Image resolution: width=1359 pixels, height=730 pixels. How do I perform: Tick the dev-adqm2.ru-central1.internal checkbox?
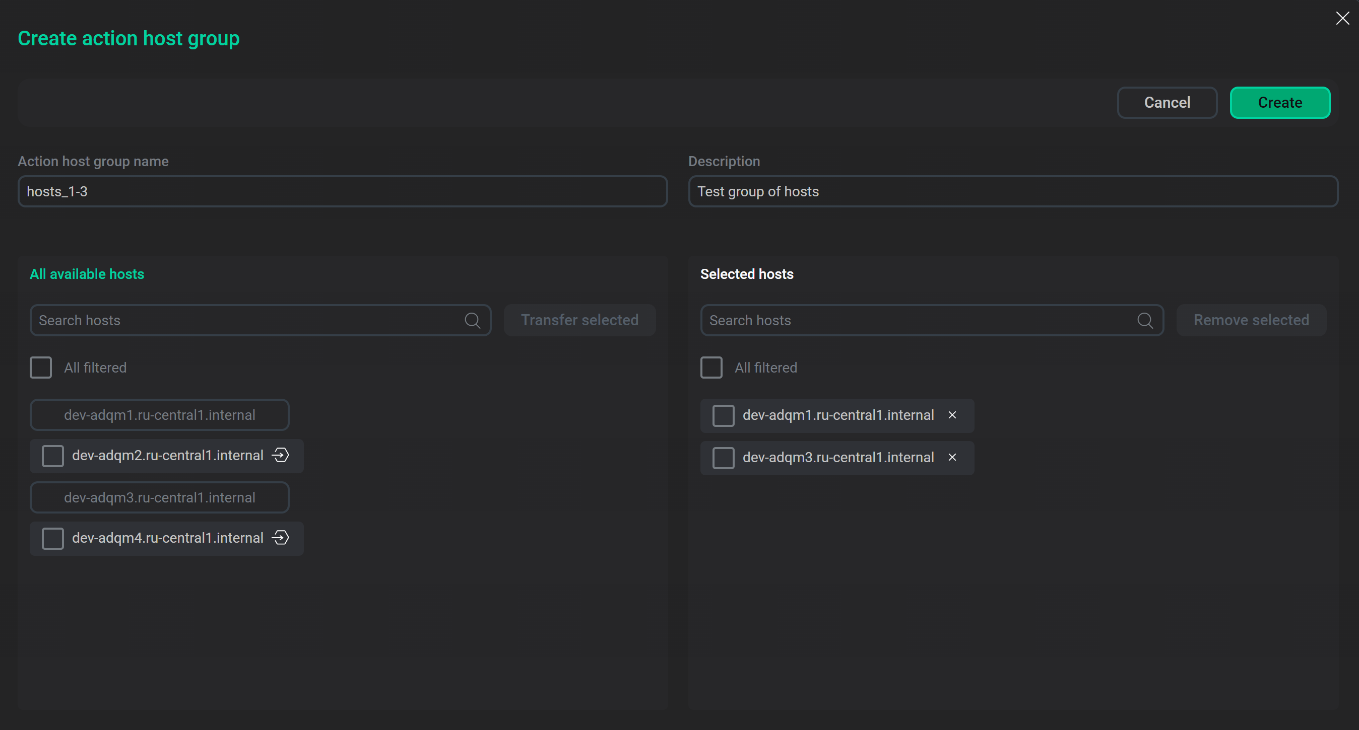pyautogui.click(x=53, y=456)
